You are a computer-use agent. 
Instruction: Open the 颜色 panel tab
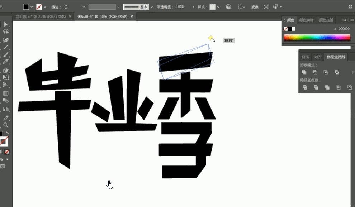click(x=290, y=20)
